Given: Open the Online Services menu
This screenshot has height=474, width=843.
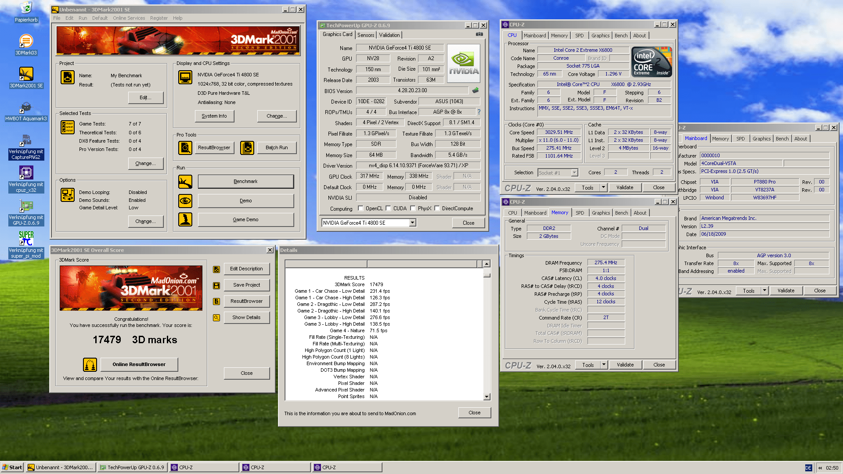Looking at the screenshot, I should point(129,18).
